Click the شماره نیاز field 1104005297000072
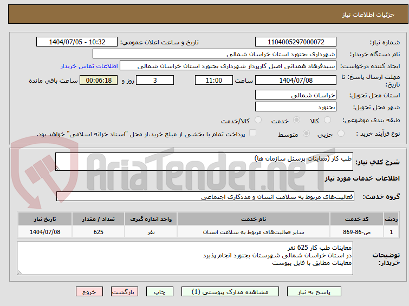409x306 pixels. (x=296, y=42)
